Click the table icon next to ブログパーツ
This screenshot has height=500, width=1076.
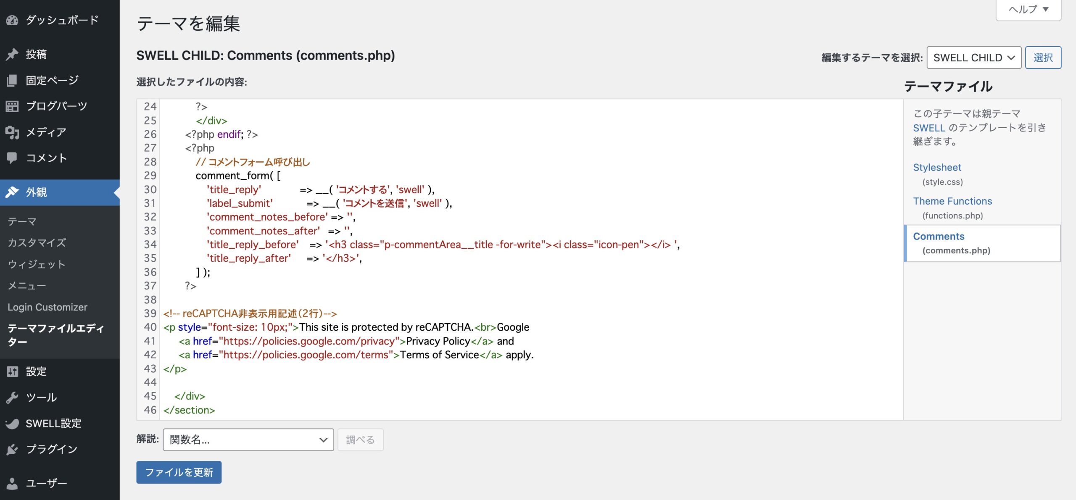click(12, 106)
